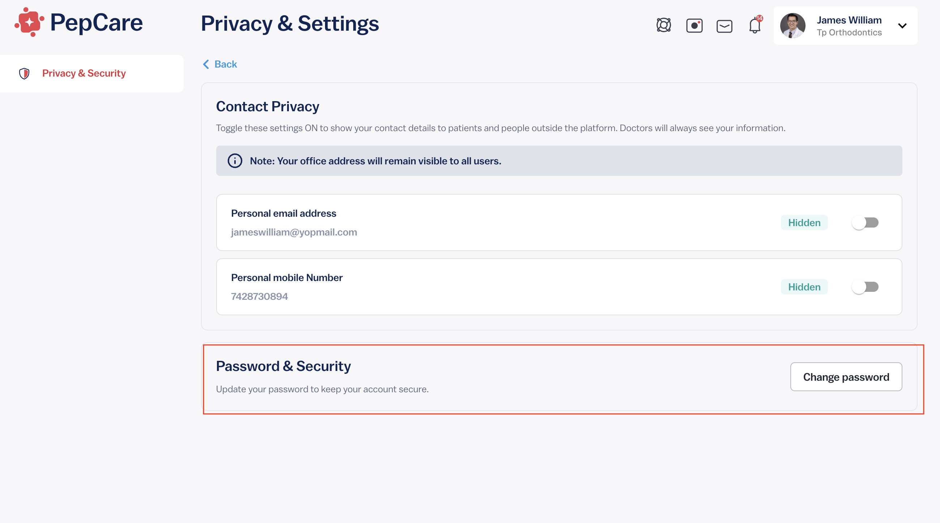
Task: Toggle personal mobile number visibility on
Action: (865, 287)
